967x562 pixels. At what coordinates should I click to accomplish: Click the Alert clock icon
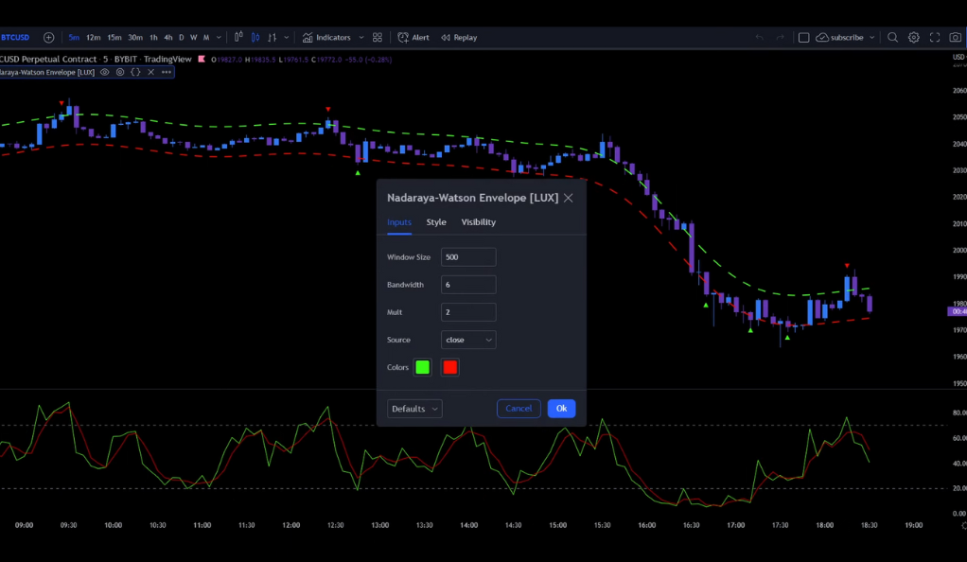404,38
